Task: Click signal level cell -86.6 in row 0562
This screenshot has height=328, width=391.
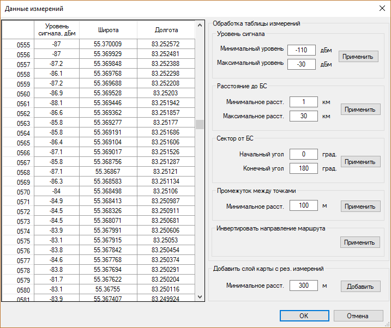Action: click(57, 113)
